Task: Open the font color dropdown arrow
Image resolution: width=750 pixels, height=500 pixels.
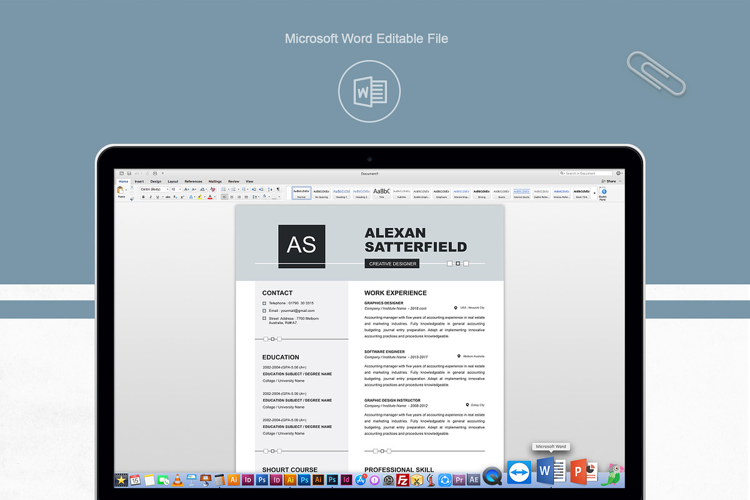Action: pos(215,197)
